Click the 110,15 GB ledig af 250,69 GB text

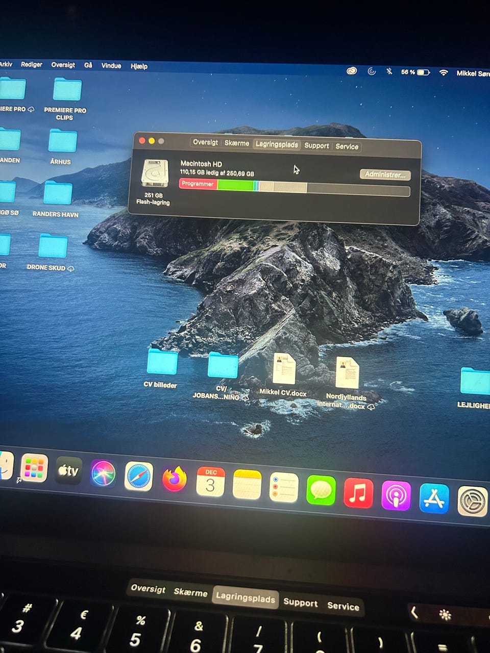point(217,173)
